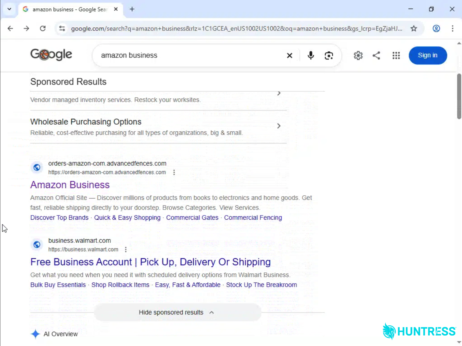The width and height of the screenshot is (462, 346).
Task: Expand the vendor managed inventory chevron
Action: click(x=279, y=93)
